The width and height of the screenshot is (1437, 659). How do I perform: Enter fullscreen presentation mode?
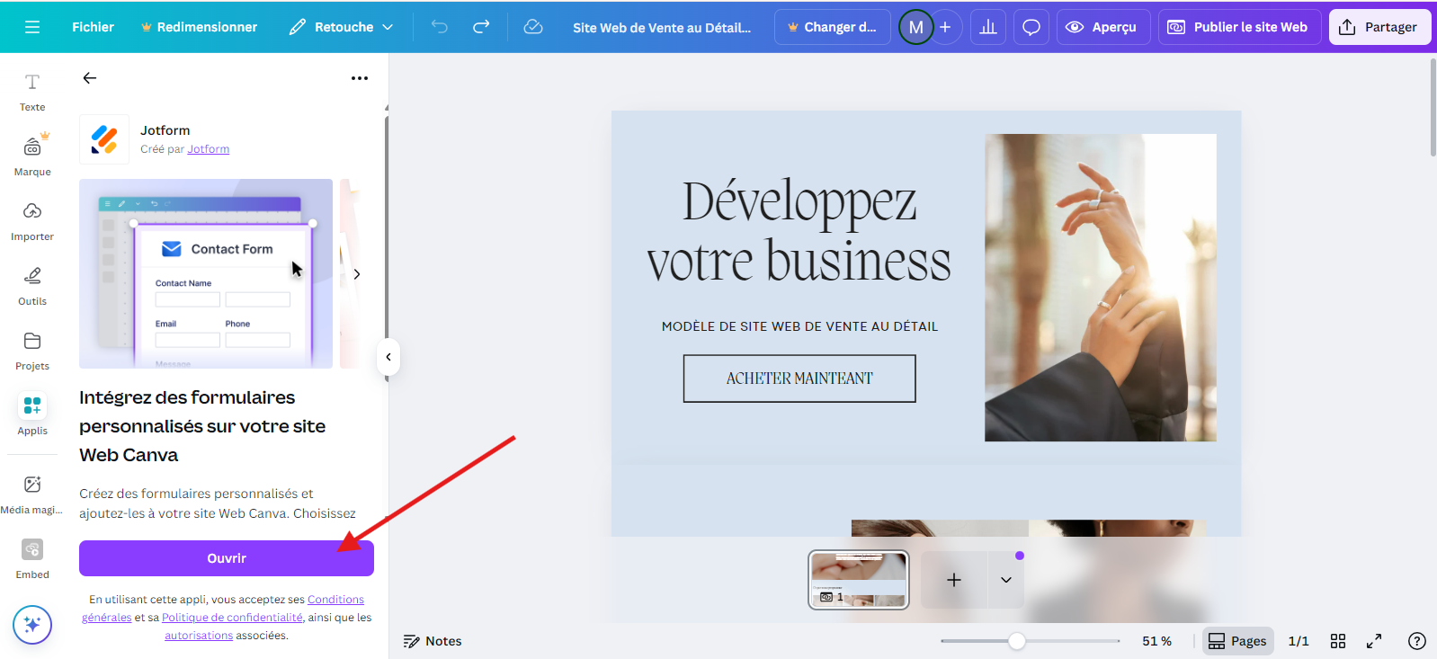tap(1374, 641)
